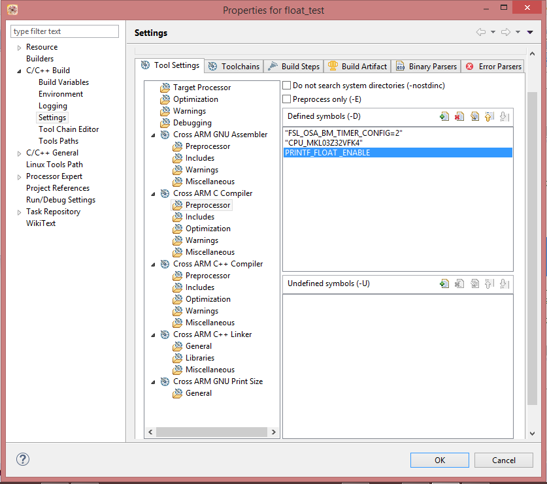Enable Do not search system directories checkbox

click(287, 86)
